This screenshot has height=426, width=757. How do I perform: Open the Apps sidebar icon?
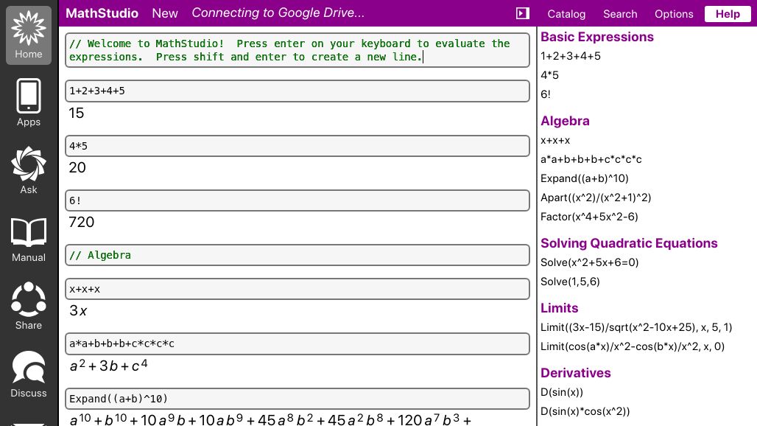(x=29, y=103)
